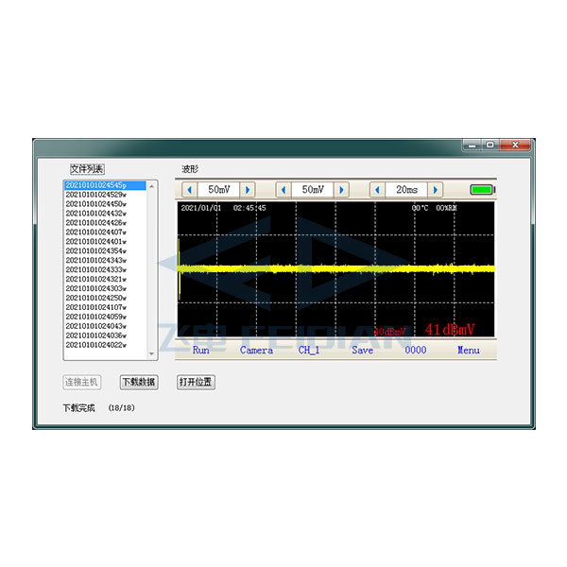Click the 文件列表 file list label
The width and height of the screenshot is (567, 567).
tap(87, 169)
